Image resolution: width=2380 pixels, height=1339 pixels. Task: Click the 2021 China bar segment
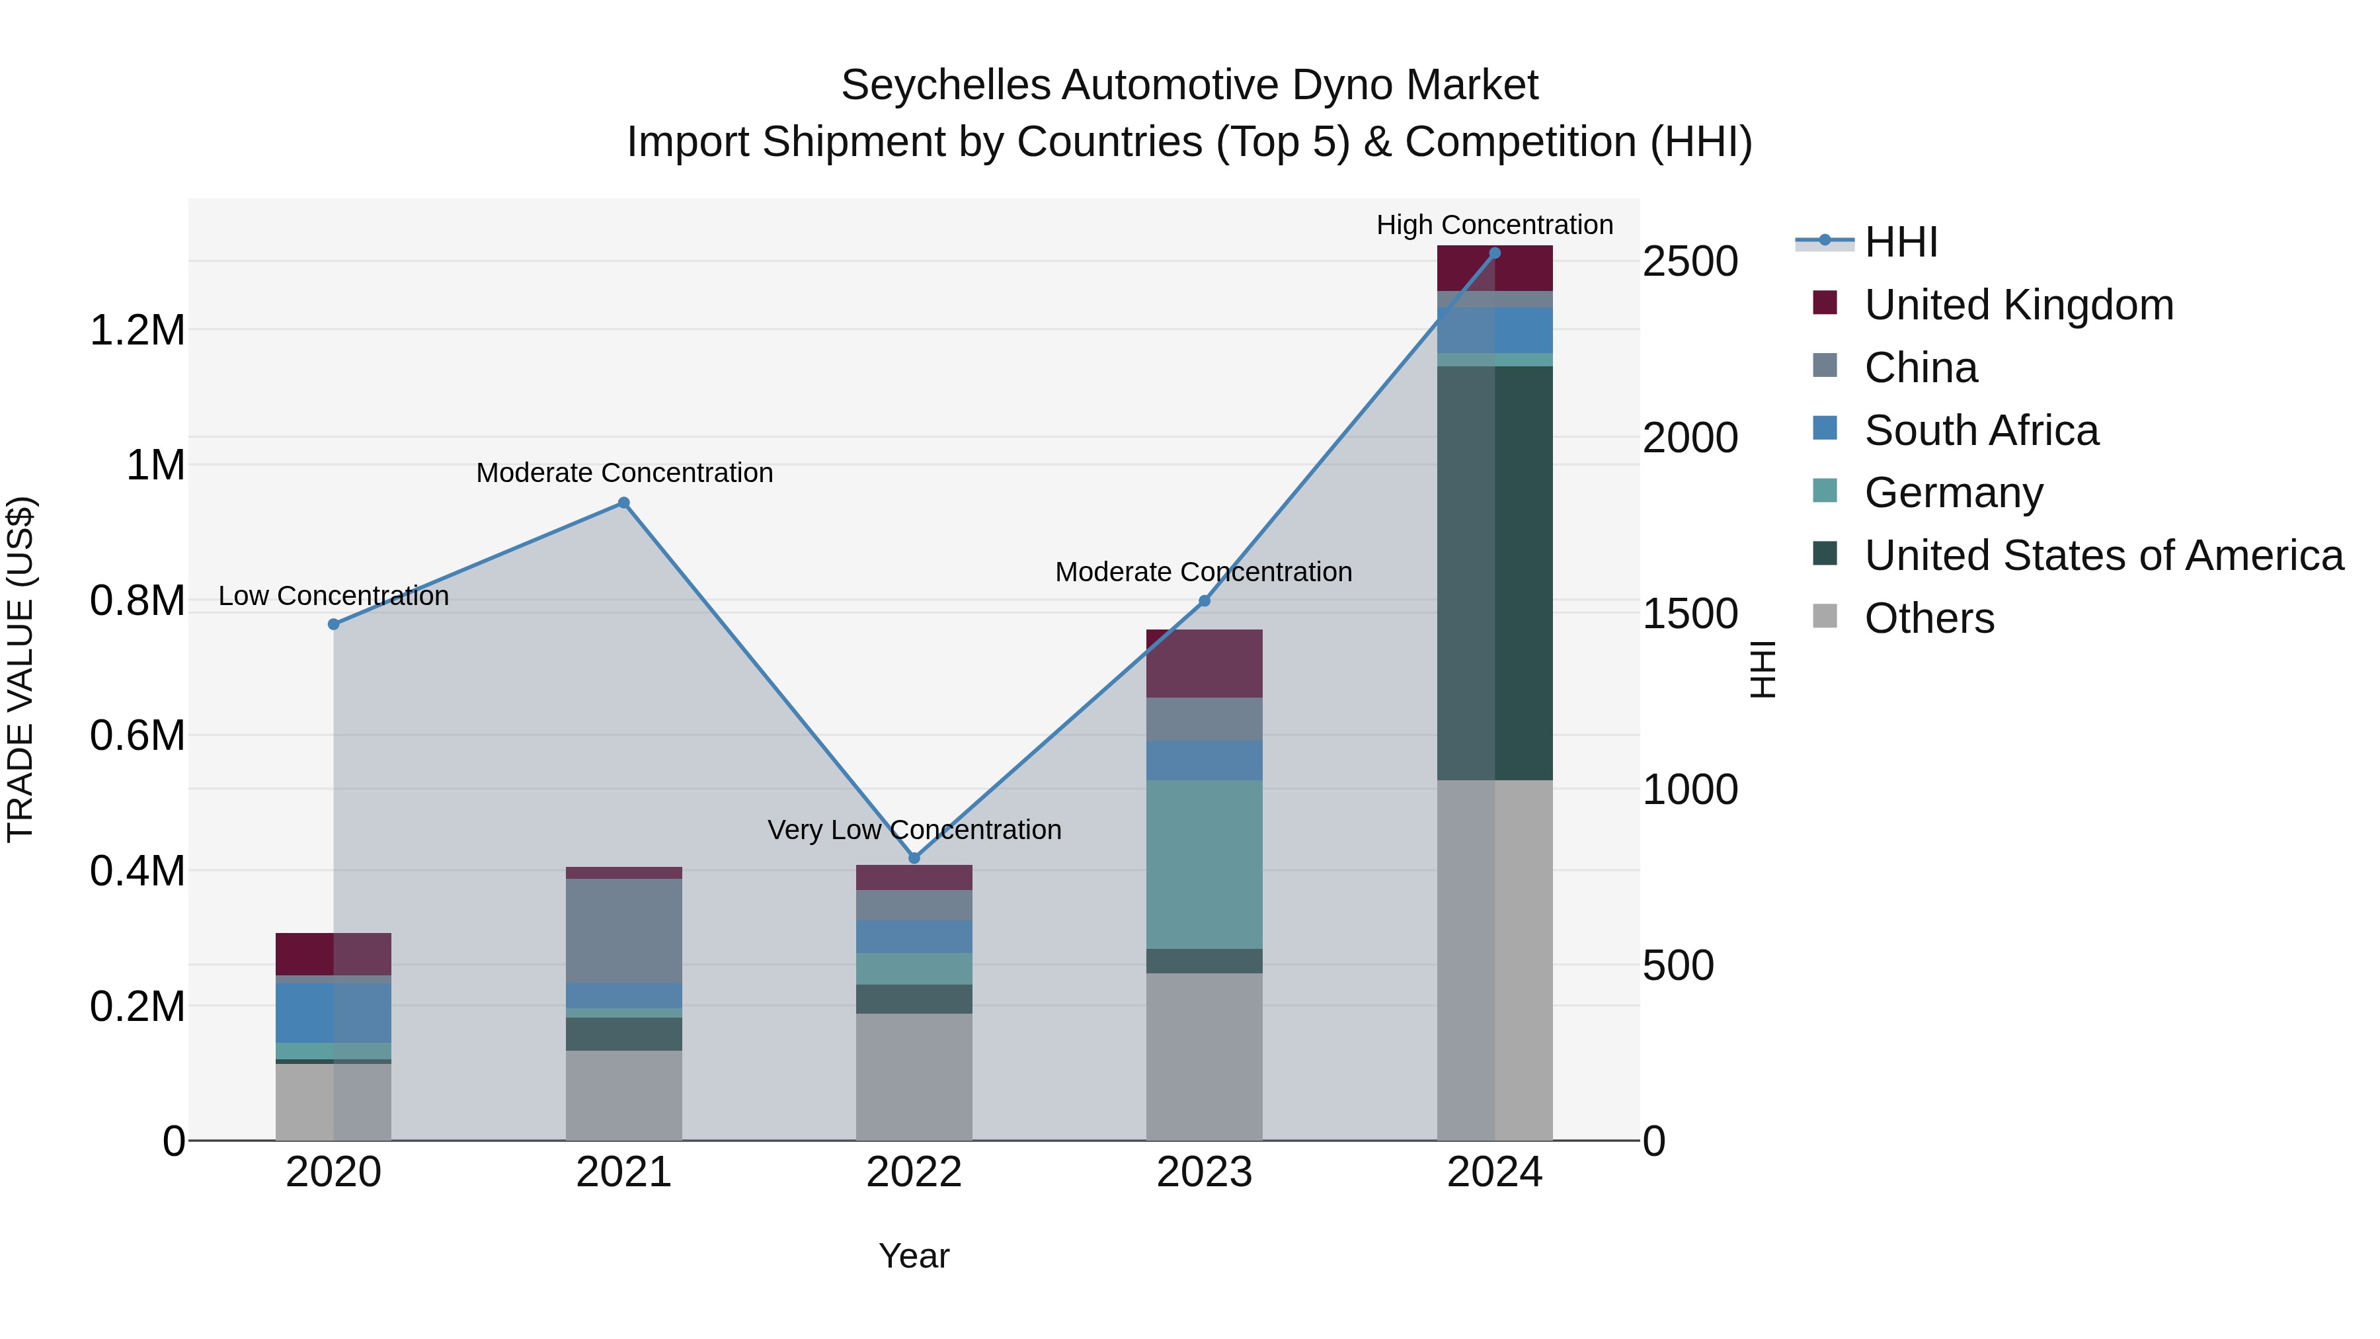click(623, 930)
